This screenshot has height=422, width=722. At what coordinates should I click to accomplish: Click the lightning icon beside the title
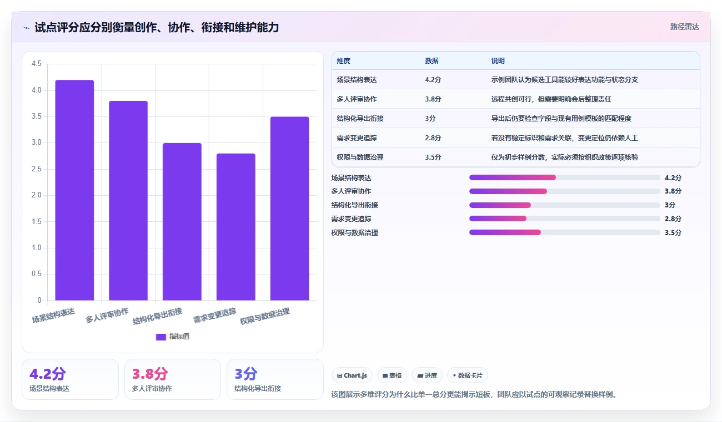point(26,27)
